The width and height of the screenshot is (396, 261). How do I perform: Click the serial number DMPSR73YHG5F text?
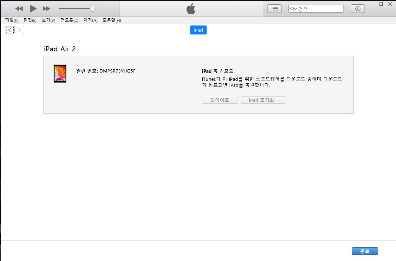tap(118, 71)
